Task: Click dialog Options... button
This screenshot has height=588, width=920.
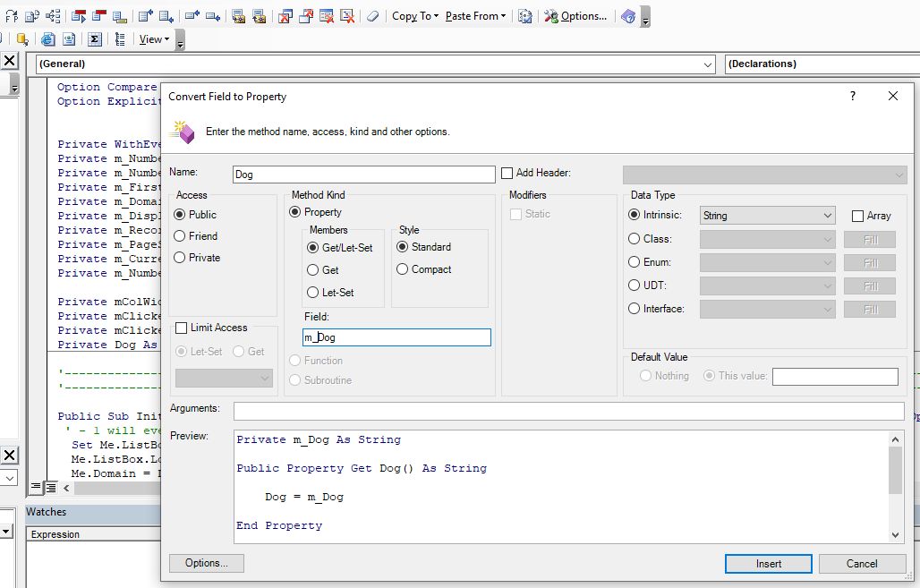Action: coord(207,563)
